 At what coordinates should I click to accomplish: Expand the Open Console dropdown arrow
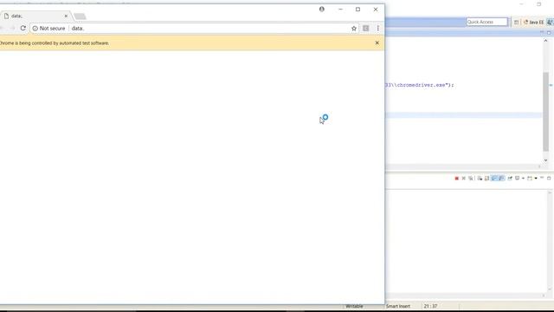pos(536,179)
